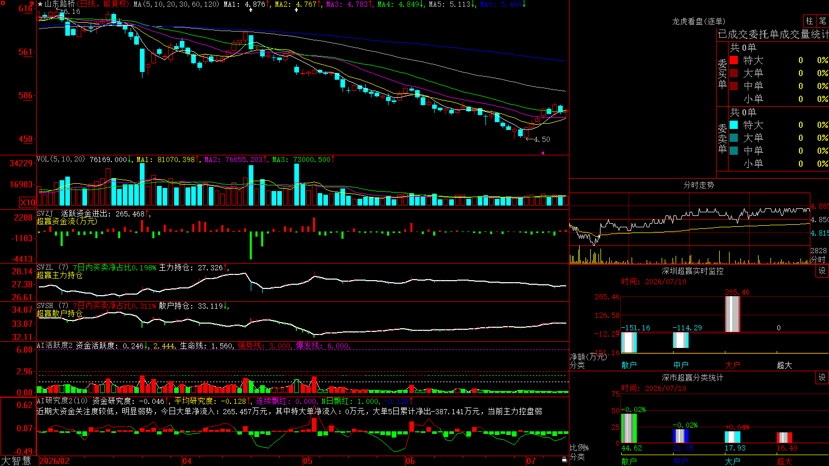Click the 04 month marker on the timeline
The height and width of the screenshot is (466, 829).
[x=187, y=461]
